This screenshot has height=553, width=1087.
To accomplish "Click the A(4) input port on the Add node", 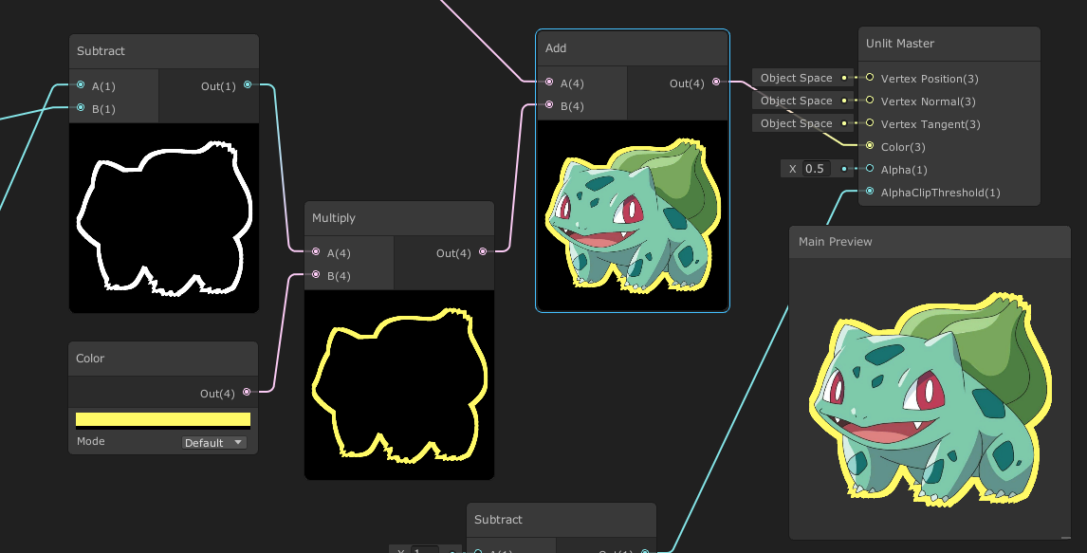I will click(x=549, y=82).
